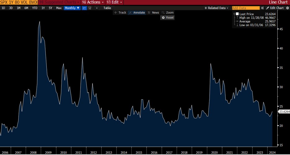The image size is (290, 155).
Task: Open chart settings gear icon
Action: coord(287,8)
